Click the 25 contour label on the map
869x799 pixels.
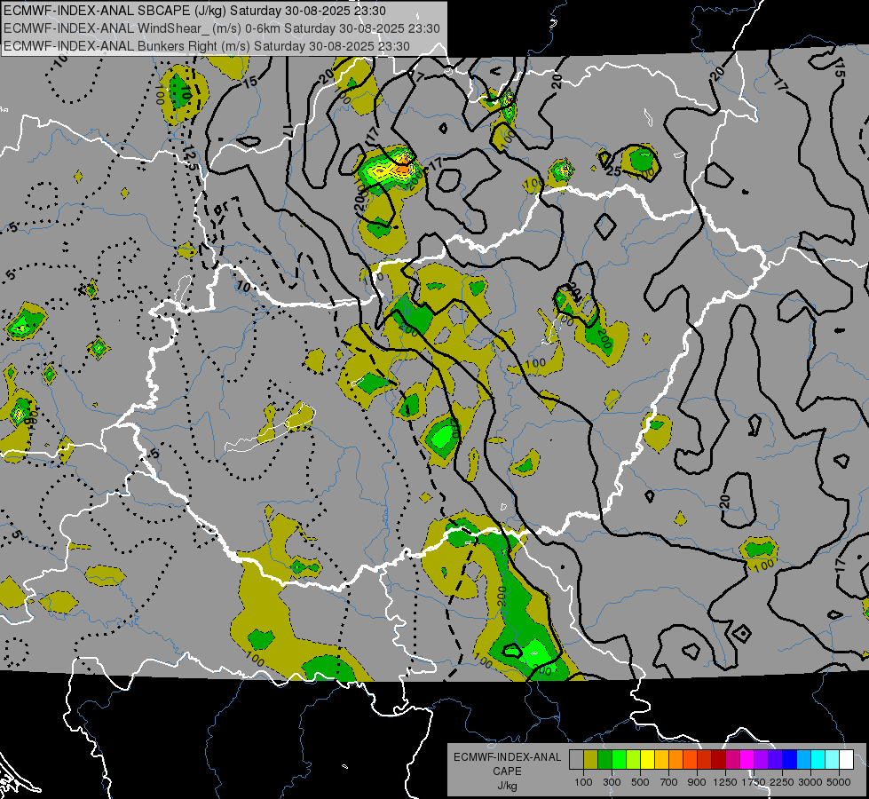(613, 171)
